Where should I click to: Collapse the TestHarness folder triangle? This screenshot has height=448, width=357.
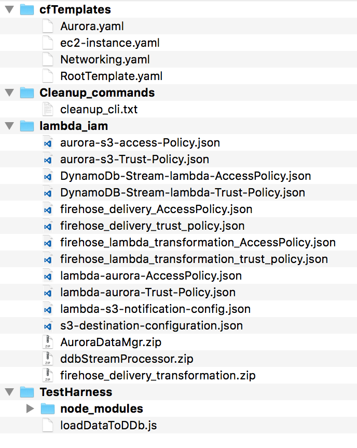coord(9,392)
